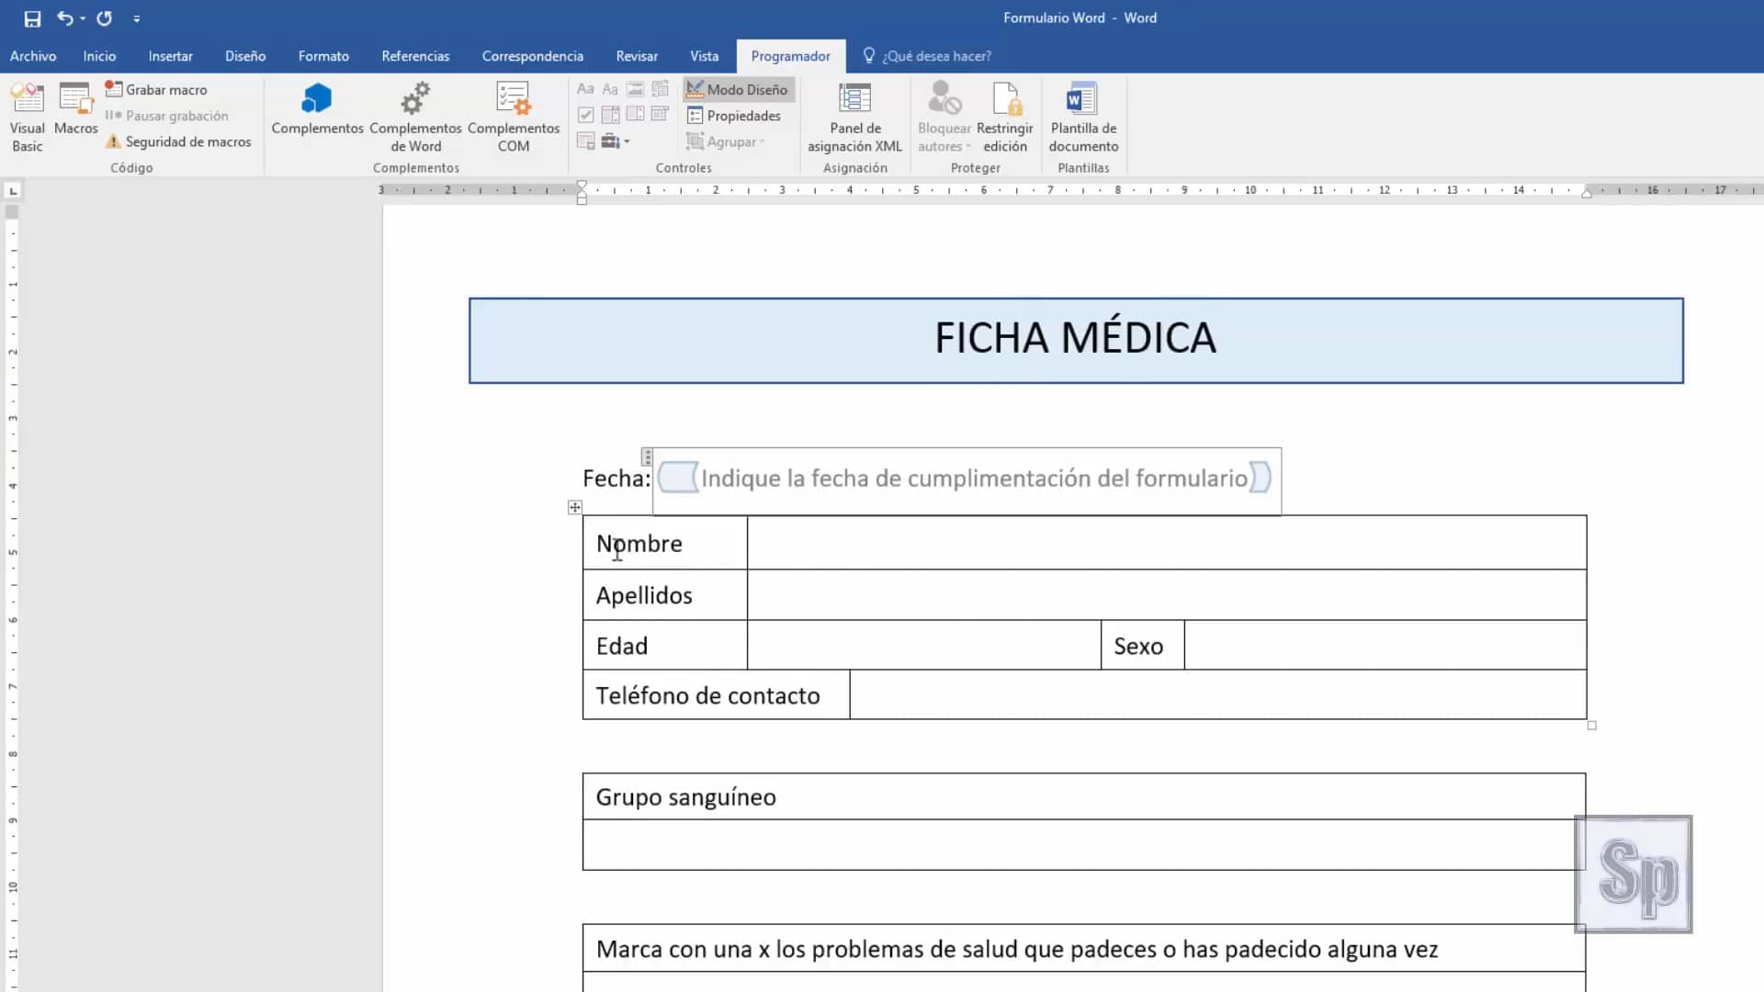Open the Propiedades of the control

[x=734, y=115]
